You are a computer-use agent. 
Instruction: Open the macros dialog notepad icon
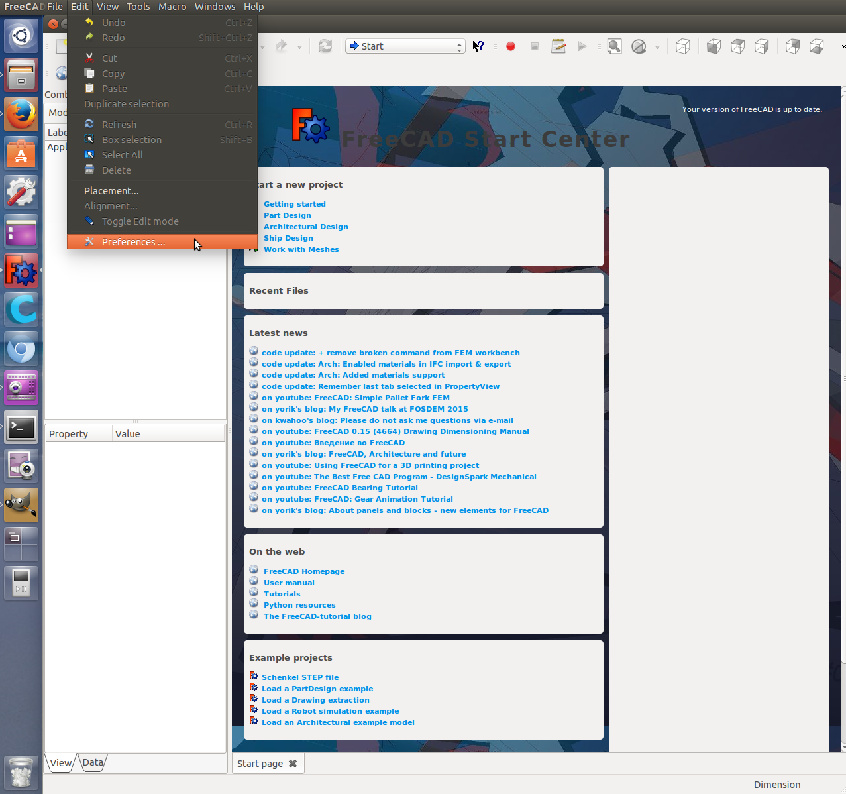pyautogui.click(x=558, y=46)
